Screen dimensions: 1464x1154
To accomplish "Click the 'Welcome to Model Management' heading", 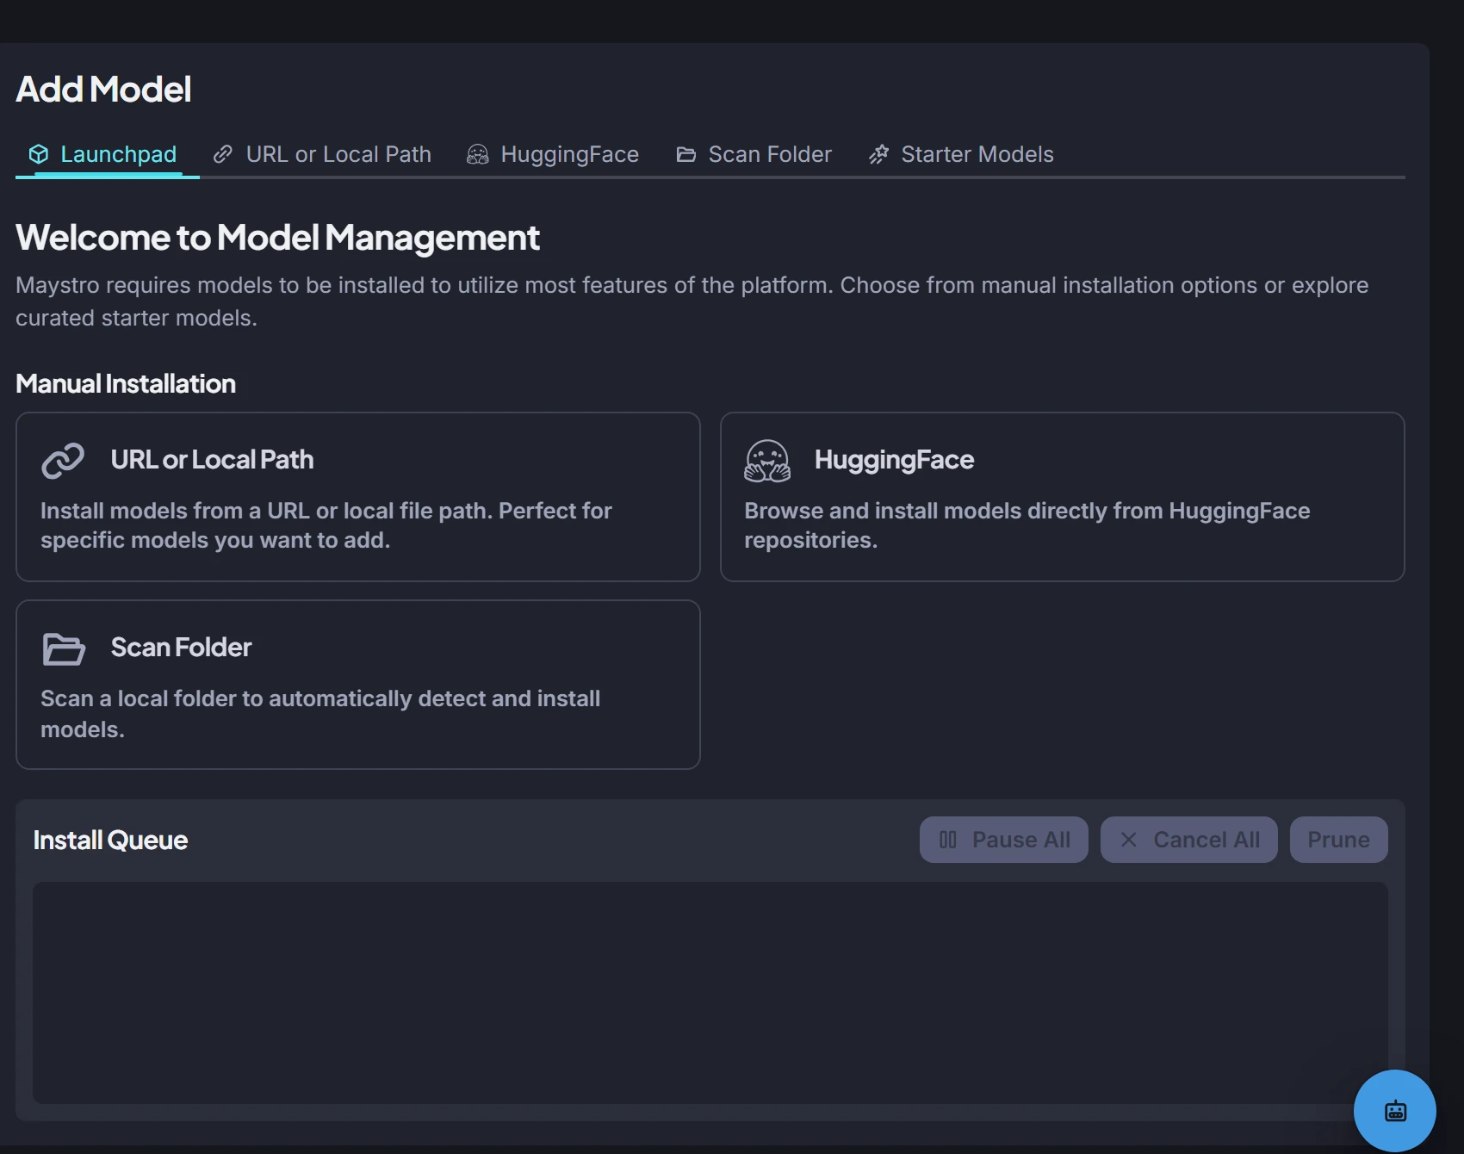I will click(x=277, y=238).
